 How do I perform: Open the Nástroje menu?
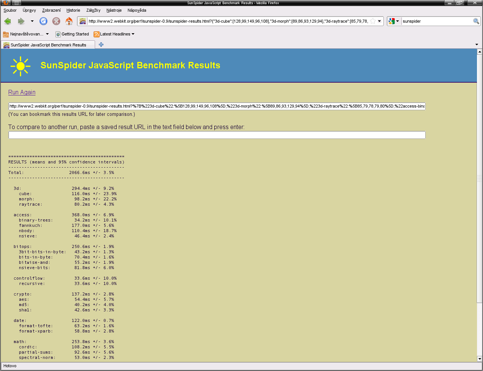tap(114, 10)
